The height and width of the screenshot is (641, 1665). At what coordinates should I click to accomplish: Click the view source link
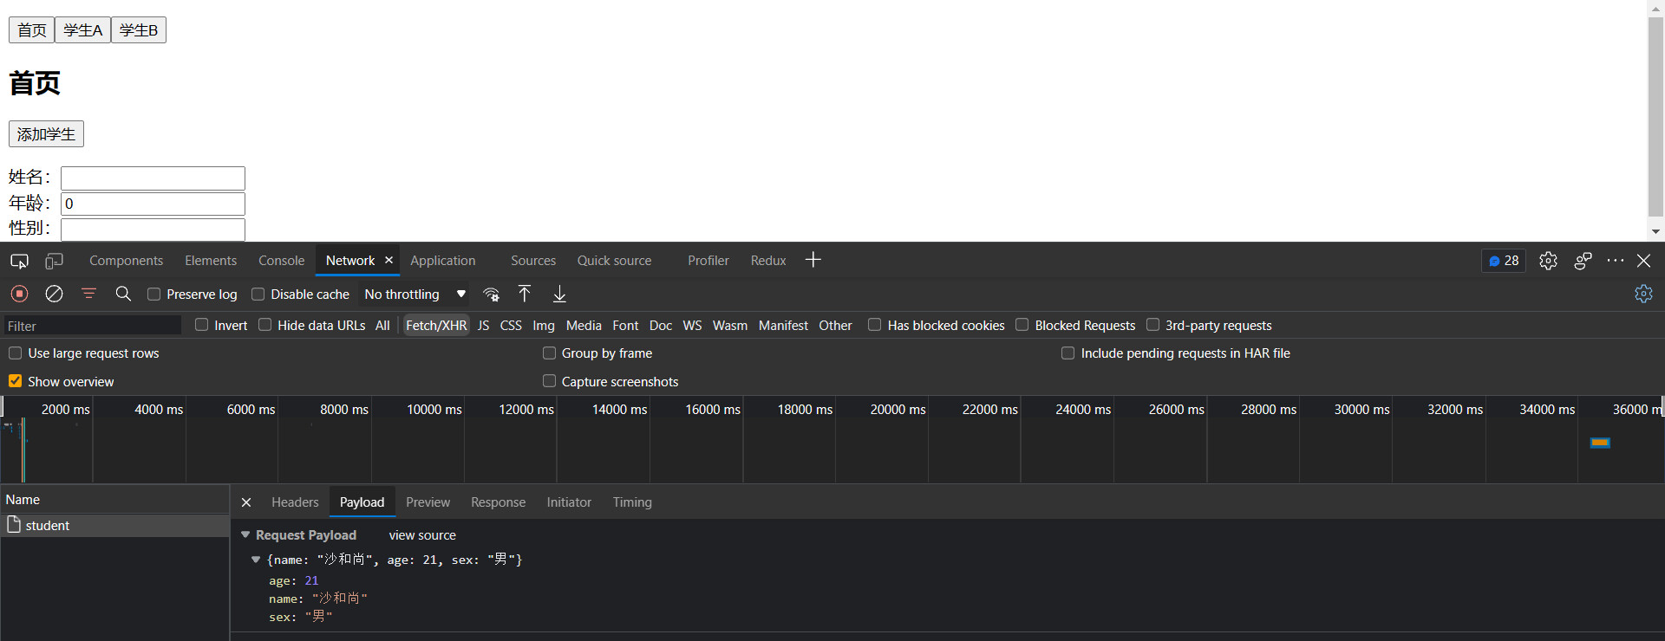tap(422, 535)
